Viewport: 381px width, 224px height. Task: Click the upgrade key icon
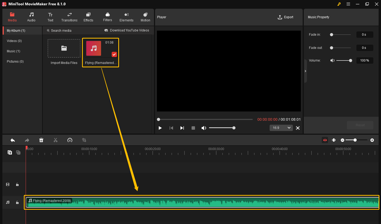pyautogui.click(x=339, y=4)
